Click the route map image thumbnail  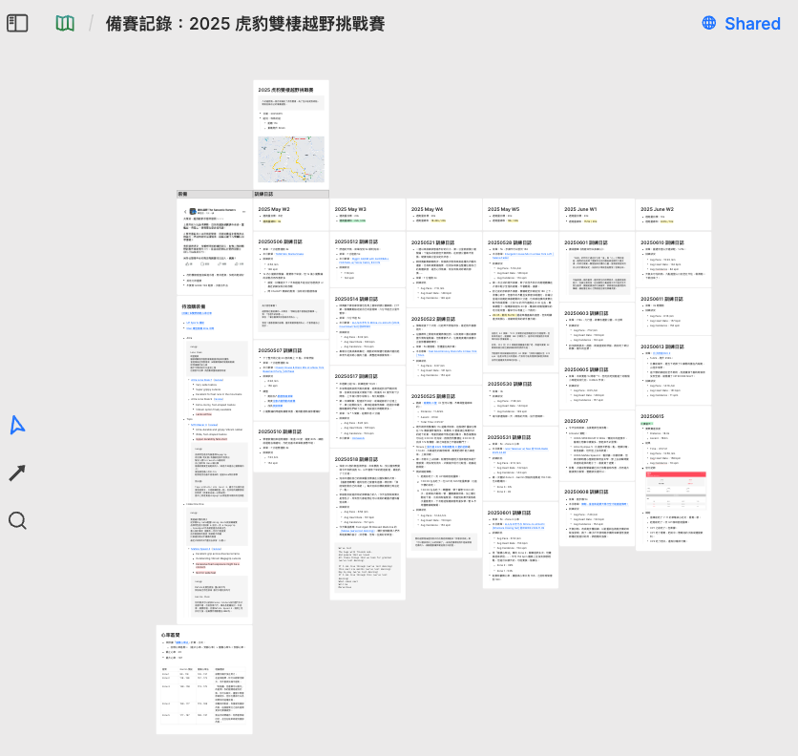(x=291, y=158)
